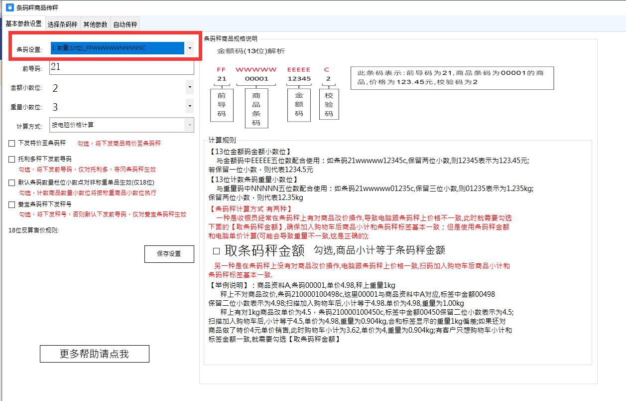Click the 前导码 input field
This screenshot has height=401, width=626.
pyautogui.click(x=121, y=67)
